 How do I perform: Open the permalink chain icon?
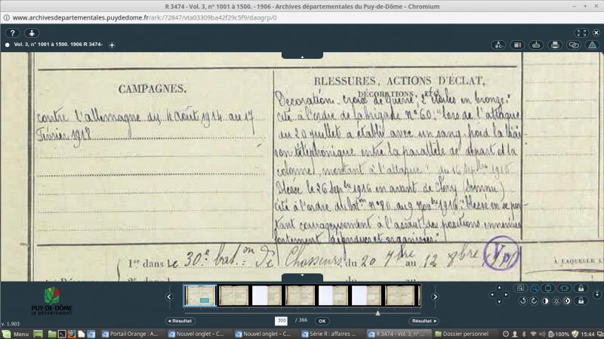[x=573, y=45]
